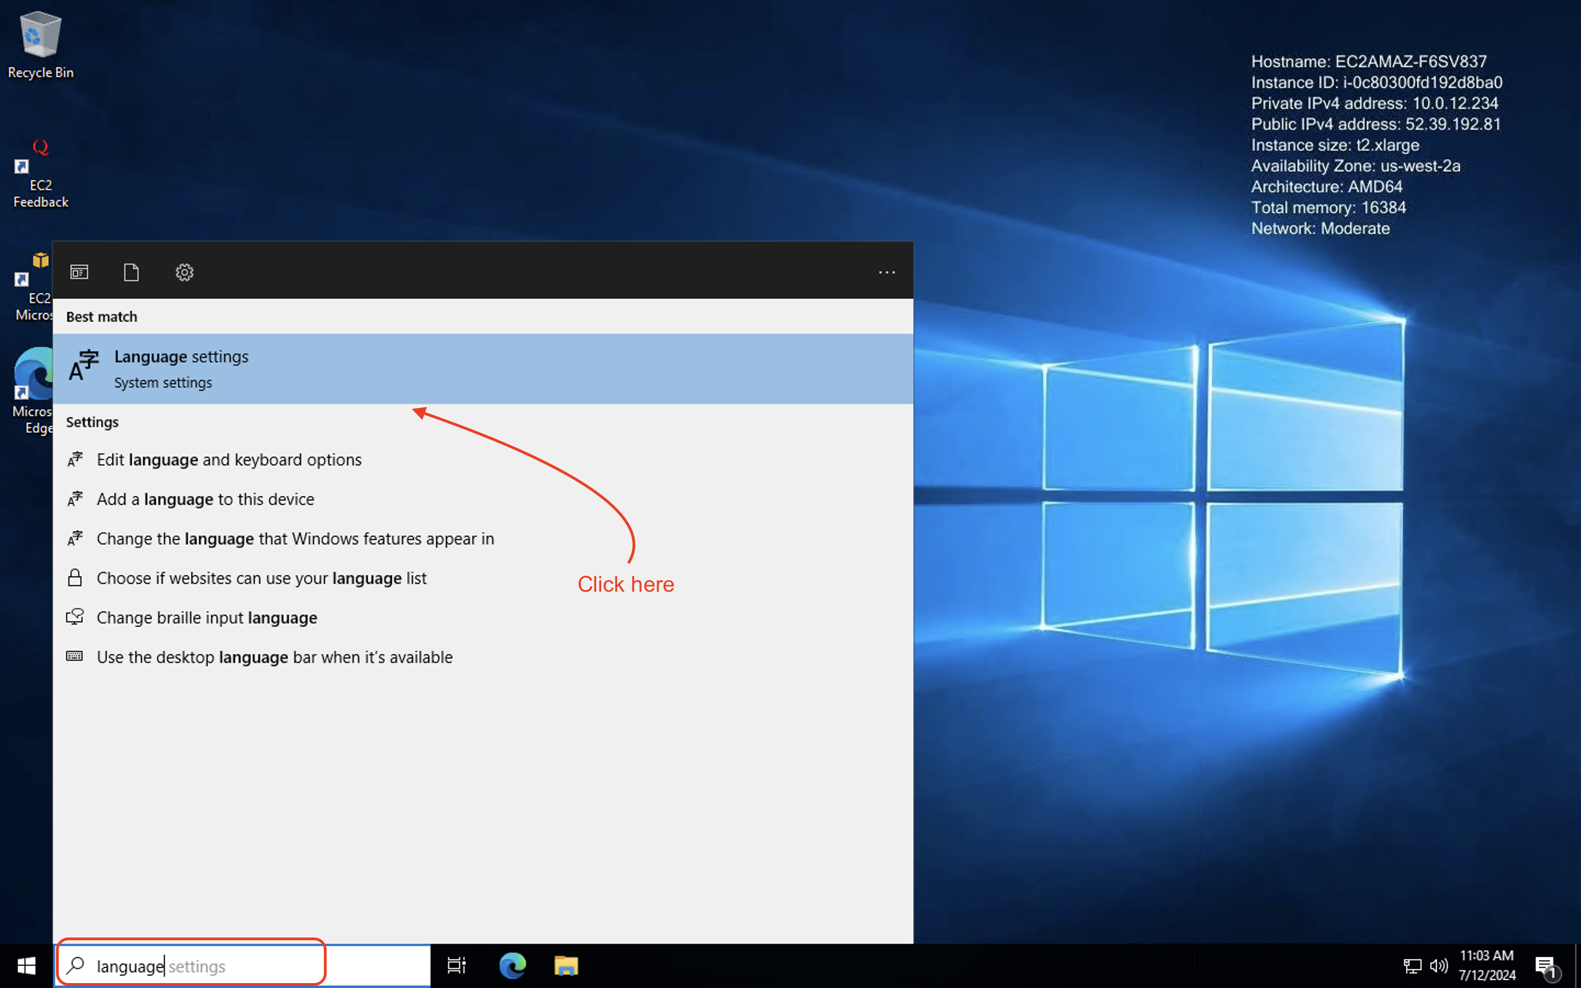Switch to the Documents search filter icon
The width and height of the screenshot is (1581, 988).
[131, 272]
